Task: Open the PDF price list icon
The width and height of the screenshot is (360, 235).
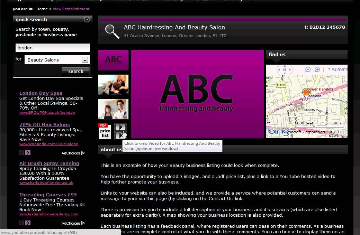Action: tap(105, 131)
